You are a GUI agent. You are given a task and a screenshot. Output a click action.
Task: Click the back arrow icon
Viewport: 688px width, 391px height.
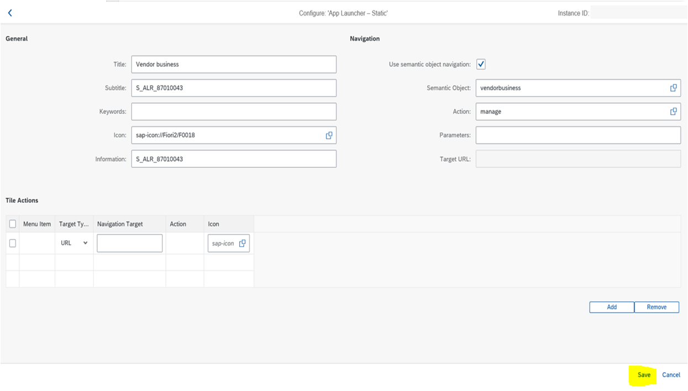10,13
